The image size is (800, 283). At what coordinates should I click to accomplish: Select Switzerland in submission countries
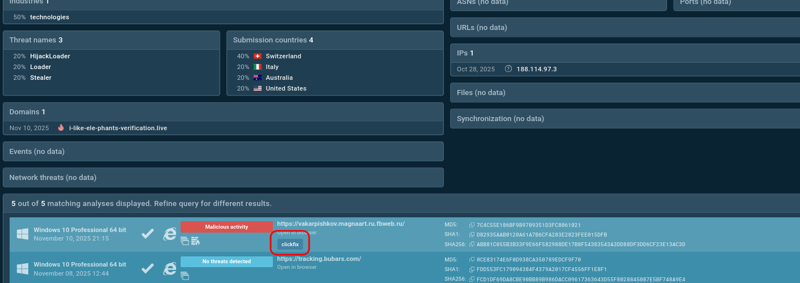pos(283,56)
